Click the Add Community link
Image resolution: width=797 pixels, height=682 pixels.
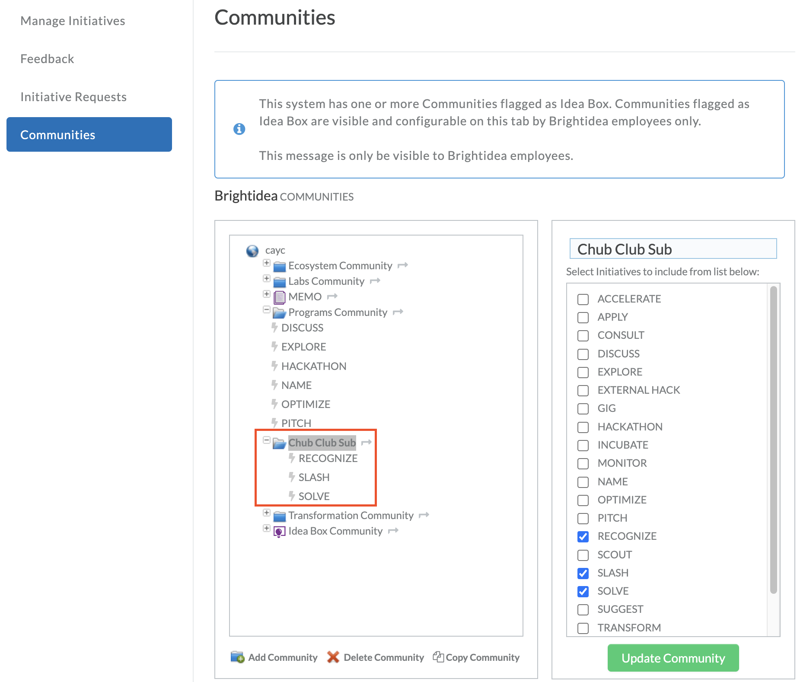click(283, 657)
